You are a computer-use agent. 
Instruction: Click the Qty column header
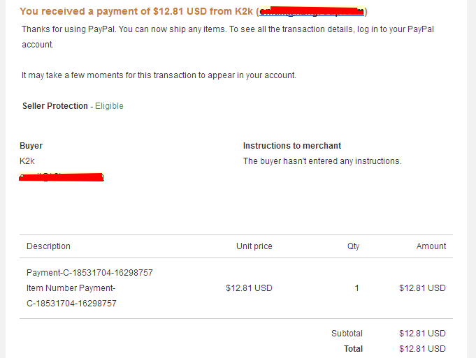(x=354, y=246)
